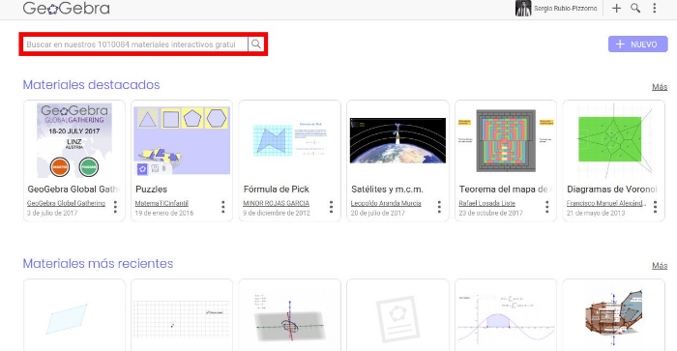
Task: Open options menu for Diagramas de Voronoi card
Action: point(655,207)
